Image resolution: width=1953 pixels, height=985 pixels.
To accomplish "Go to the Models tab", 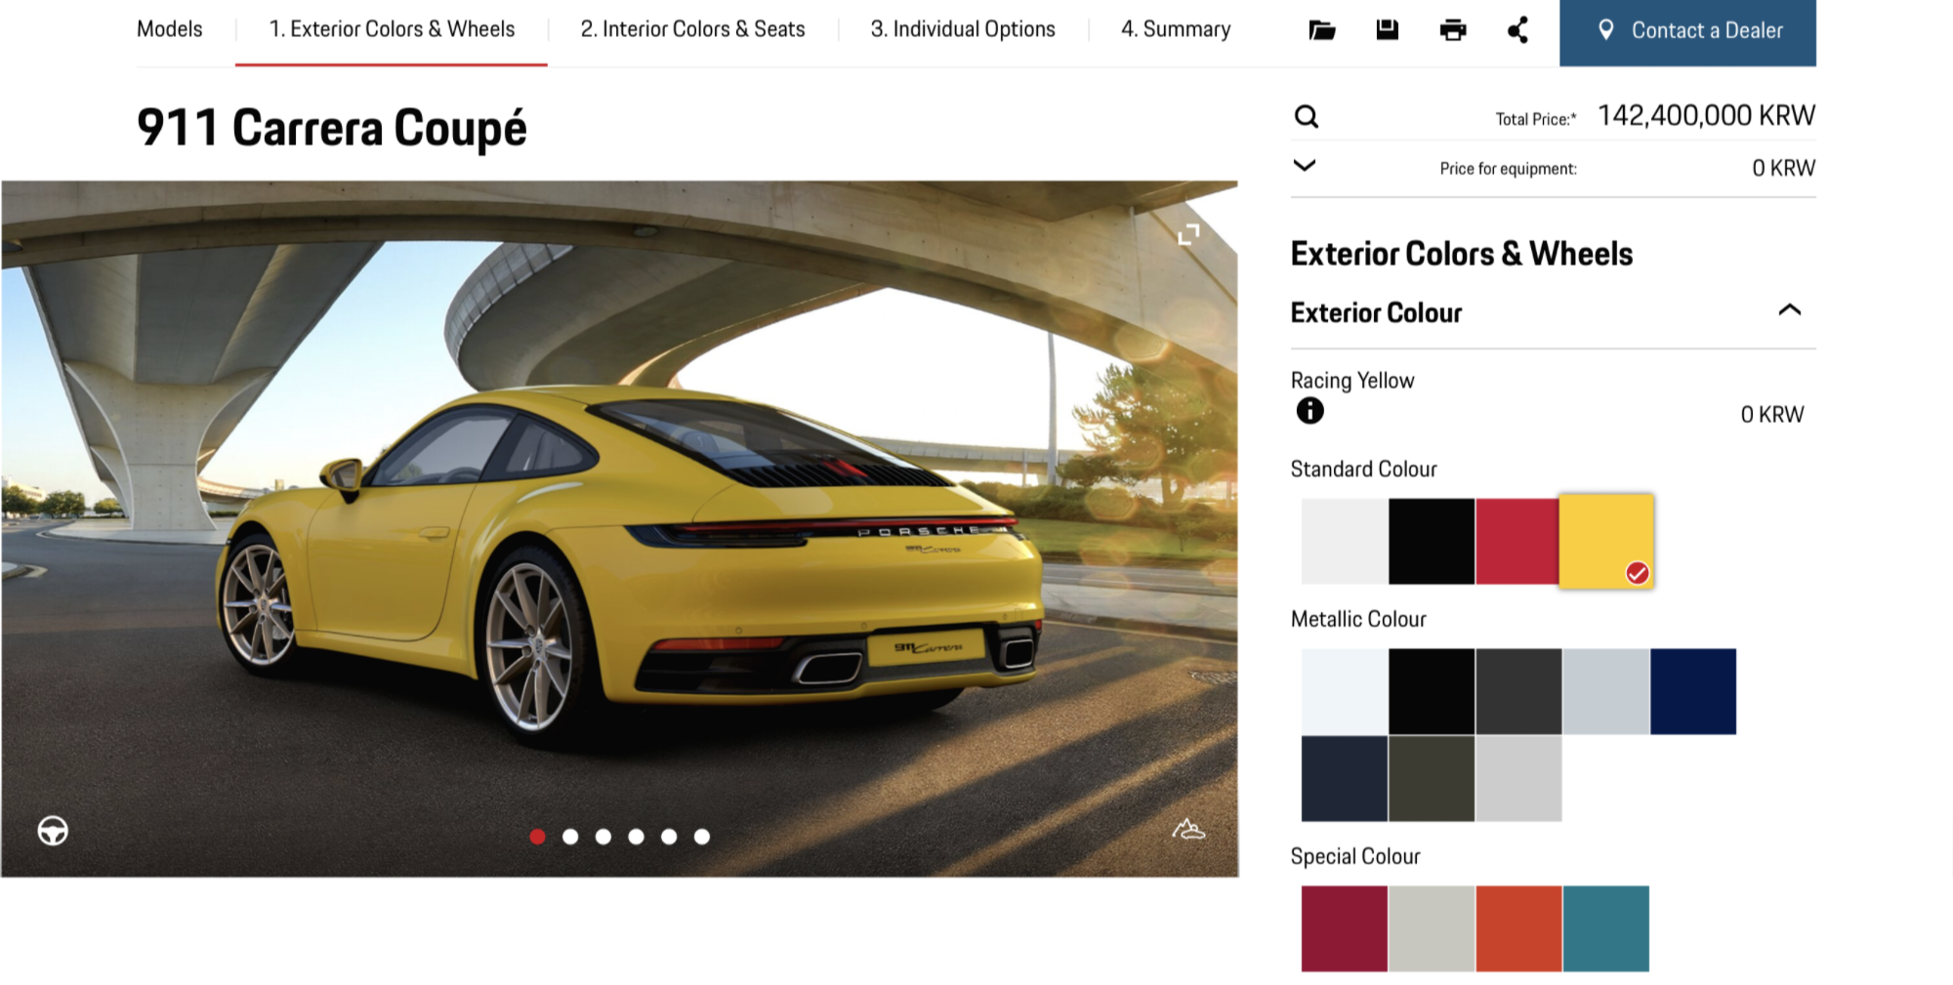I will pos(170,29).
